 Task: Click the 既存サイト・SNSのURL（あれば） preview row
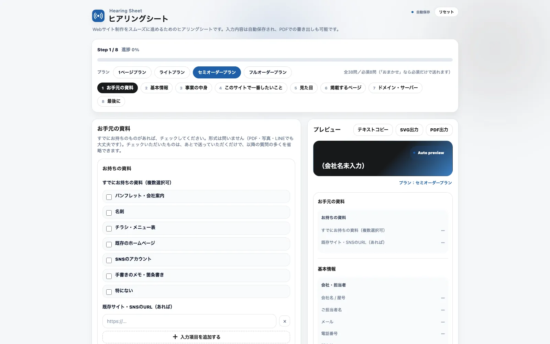pos(383,243)
